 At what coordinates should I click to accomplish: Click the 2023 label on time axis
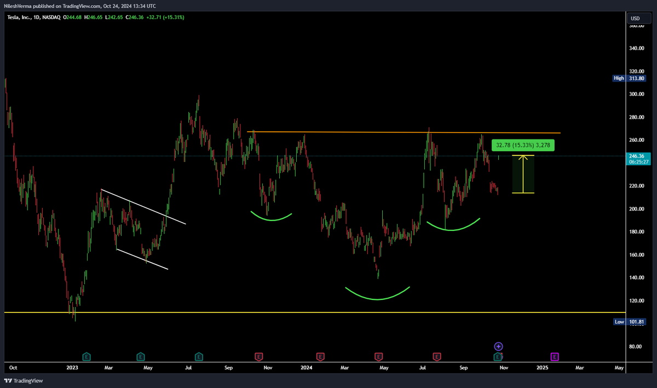(x=71, y=368)
